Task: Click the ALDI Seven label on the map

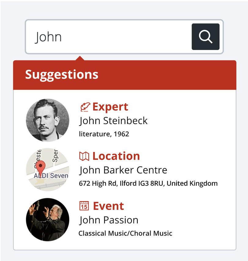Action: click(x=51, y=176)
